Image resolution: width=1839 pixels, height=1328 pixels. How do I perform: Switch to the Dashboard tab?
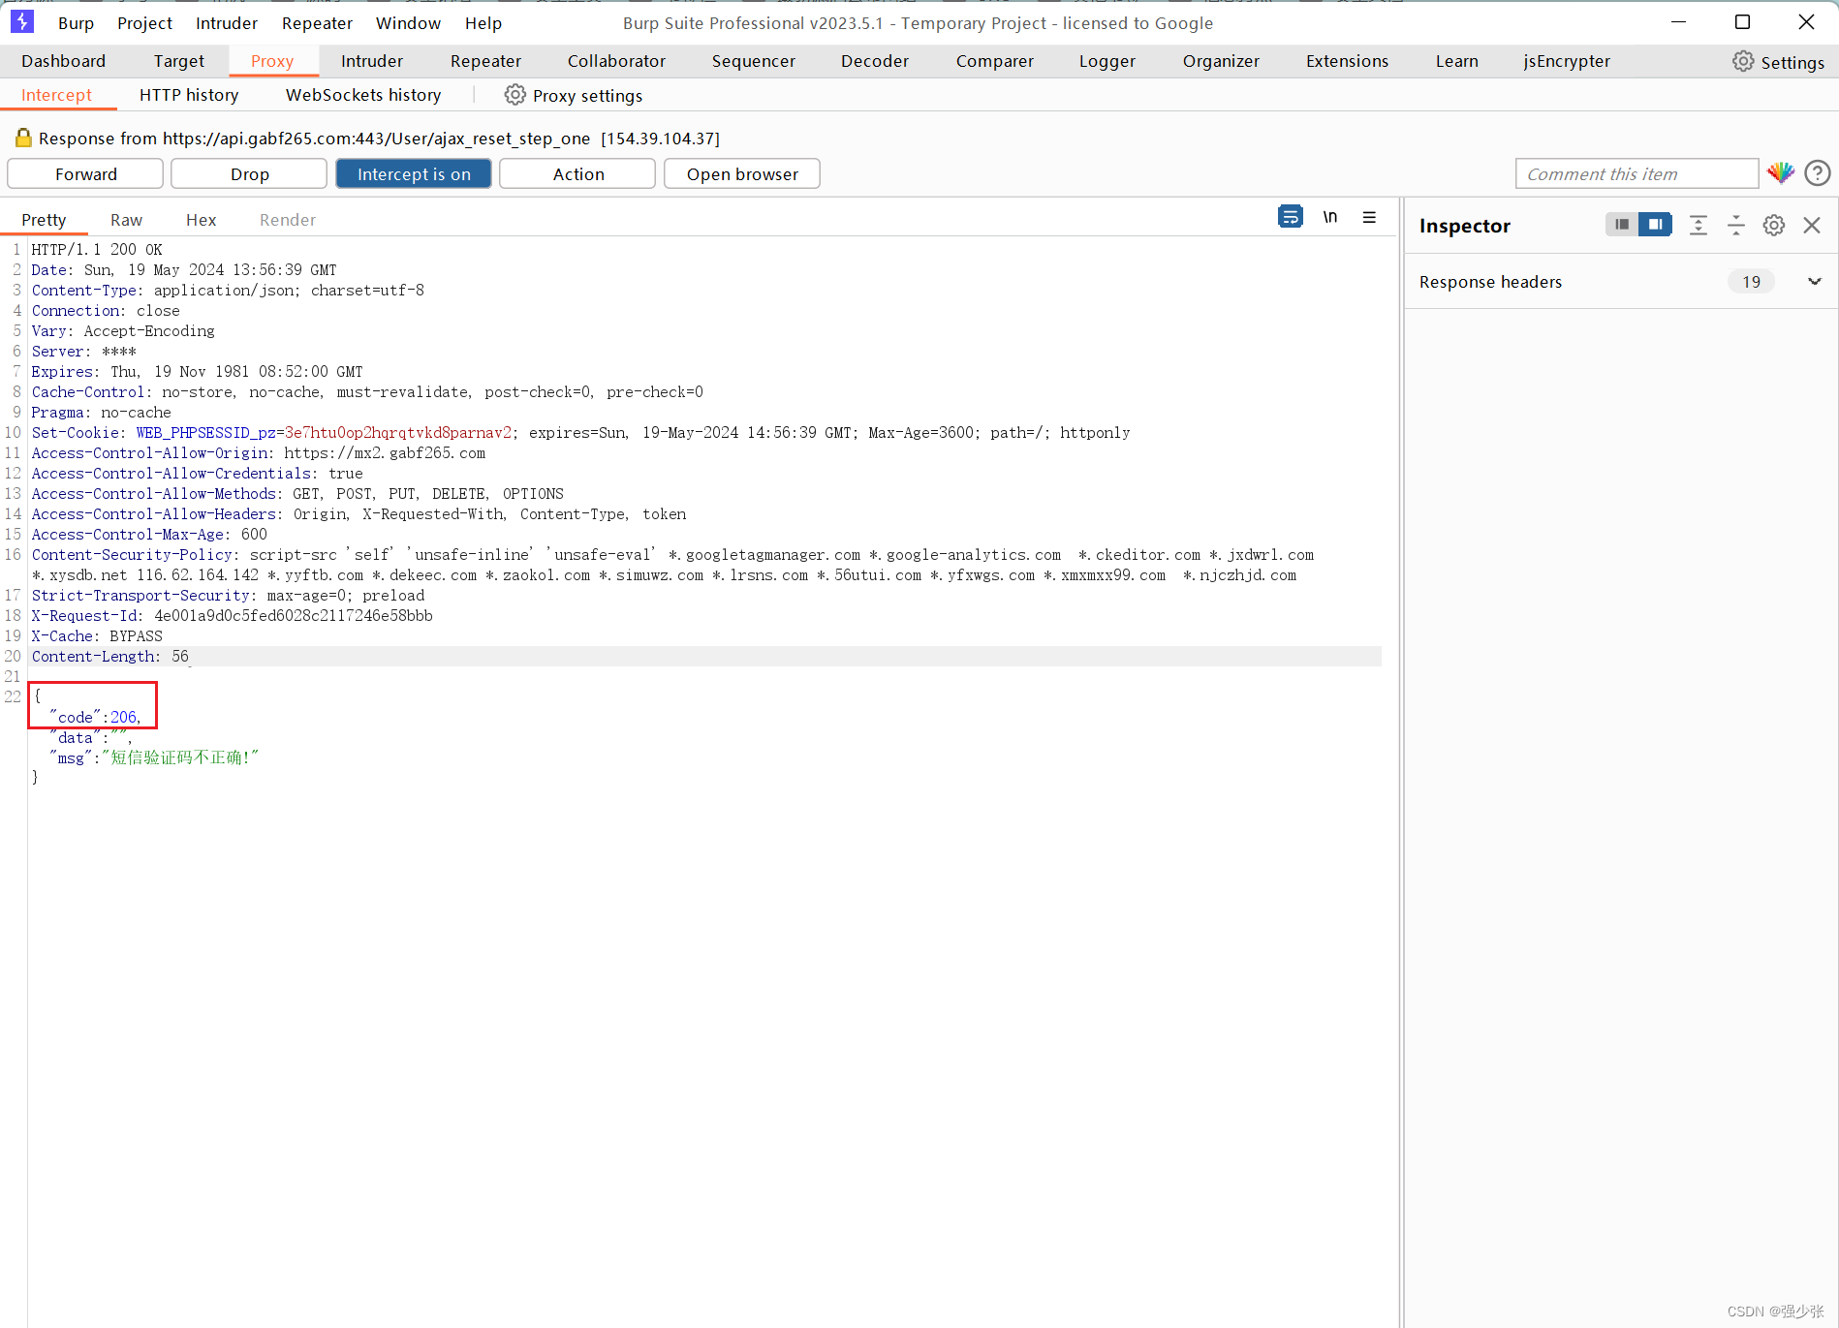pyautogui.click(x=63, y=61)
